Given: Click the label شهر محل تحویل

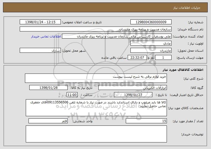Looking at the screenshot, I should pos(74,51).
